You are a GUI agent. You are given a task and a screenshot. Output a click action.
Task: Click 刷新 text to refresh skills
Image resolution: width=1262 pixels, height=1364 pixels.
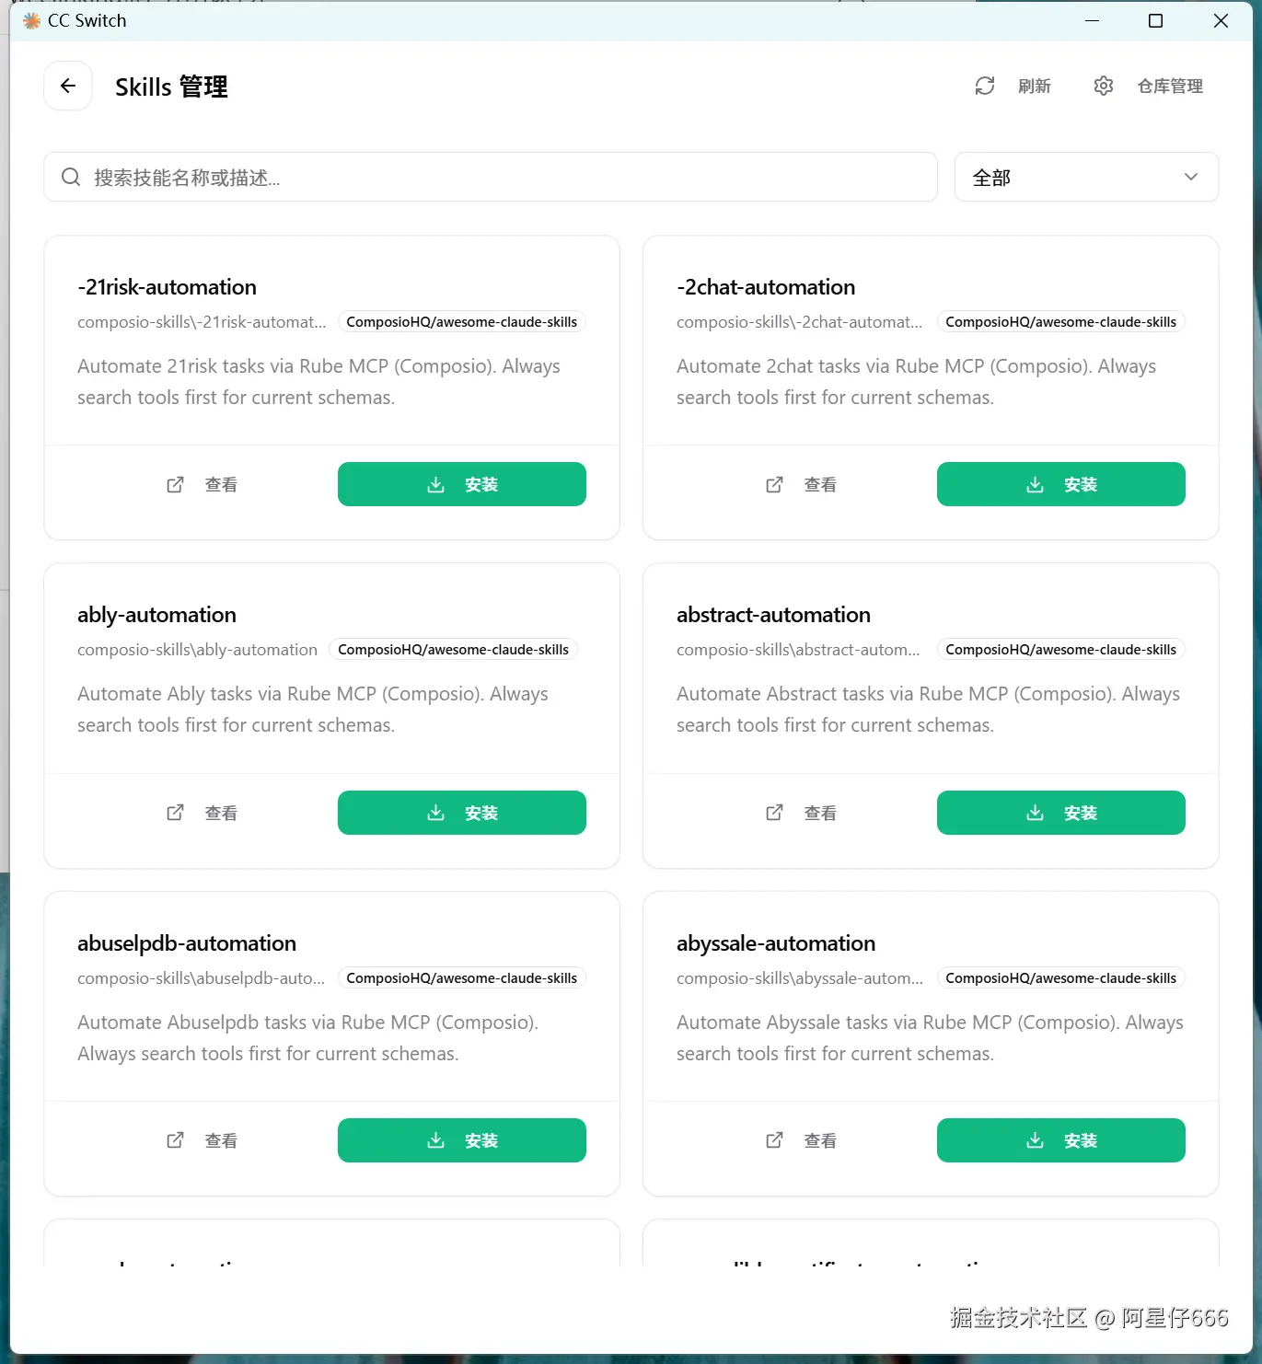(x=1035, y=87)
